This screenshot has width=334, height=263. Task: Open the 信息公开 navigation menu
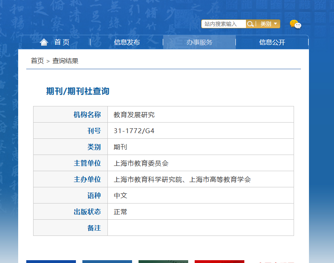point(272,42)
